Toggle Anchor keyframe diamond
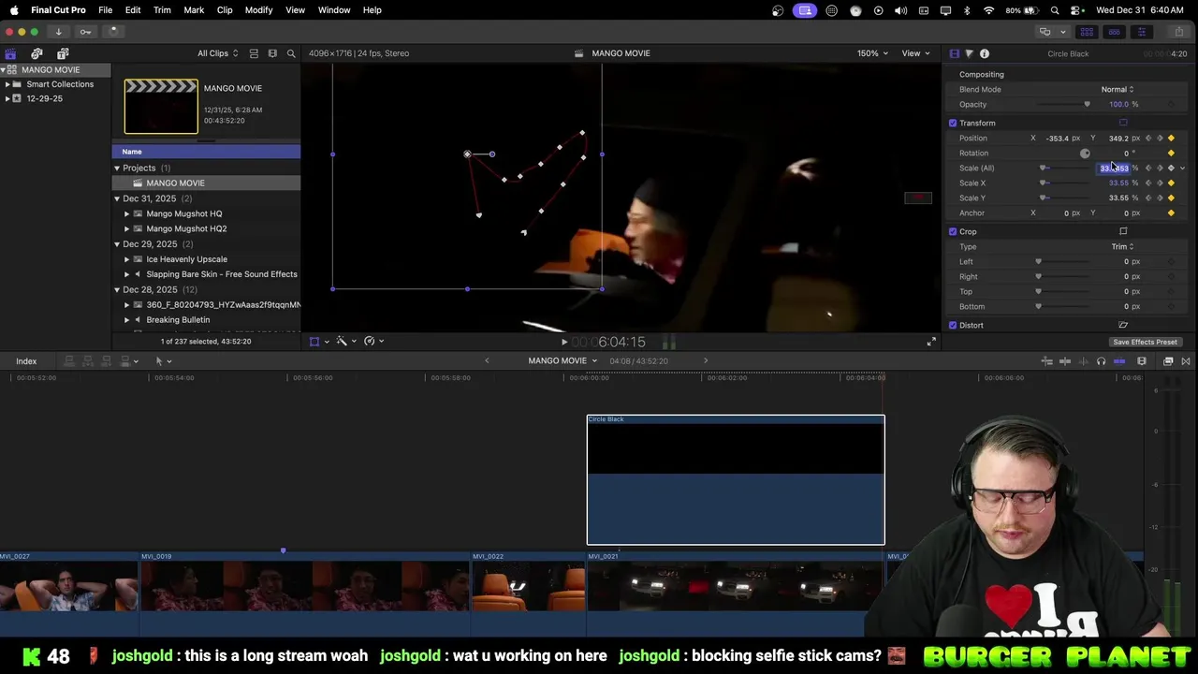This screenshot has height=674, width=1198. coord(1171,213)
